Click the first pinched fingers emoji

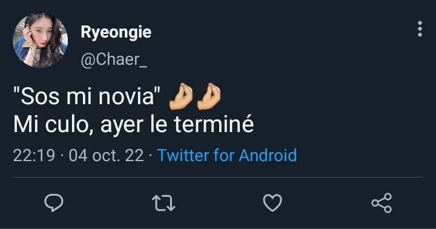click(x=181, y=96)
